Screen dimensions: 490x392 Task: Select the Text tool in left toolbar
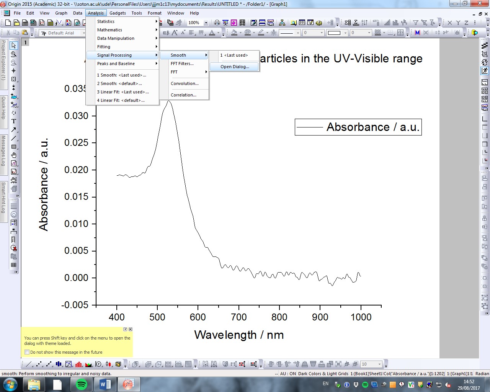pos(14,121)
